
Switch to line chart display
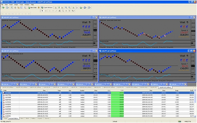click(x=62, y=8)
